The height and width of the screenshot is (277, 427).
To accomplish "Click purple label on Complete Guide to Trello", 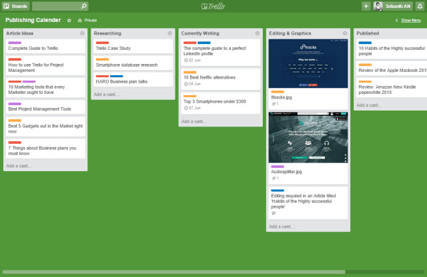I will (x=15, y=43).
